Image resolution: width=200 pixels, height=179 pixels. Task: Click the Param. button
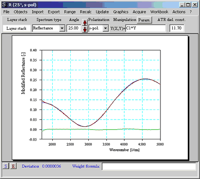pos(144,20)
